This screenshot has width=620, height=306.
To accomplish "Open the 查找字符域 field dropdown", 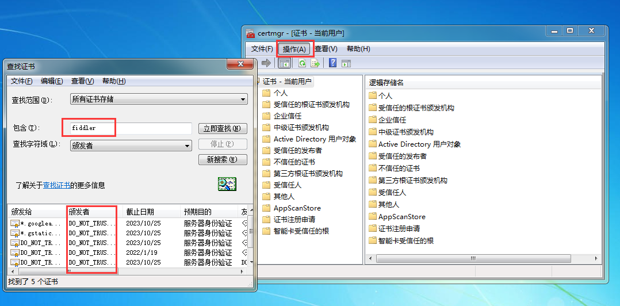I will tap(131, 146).
